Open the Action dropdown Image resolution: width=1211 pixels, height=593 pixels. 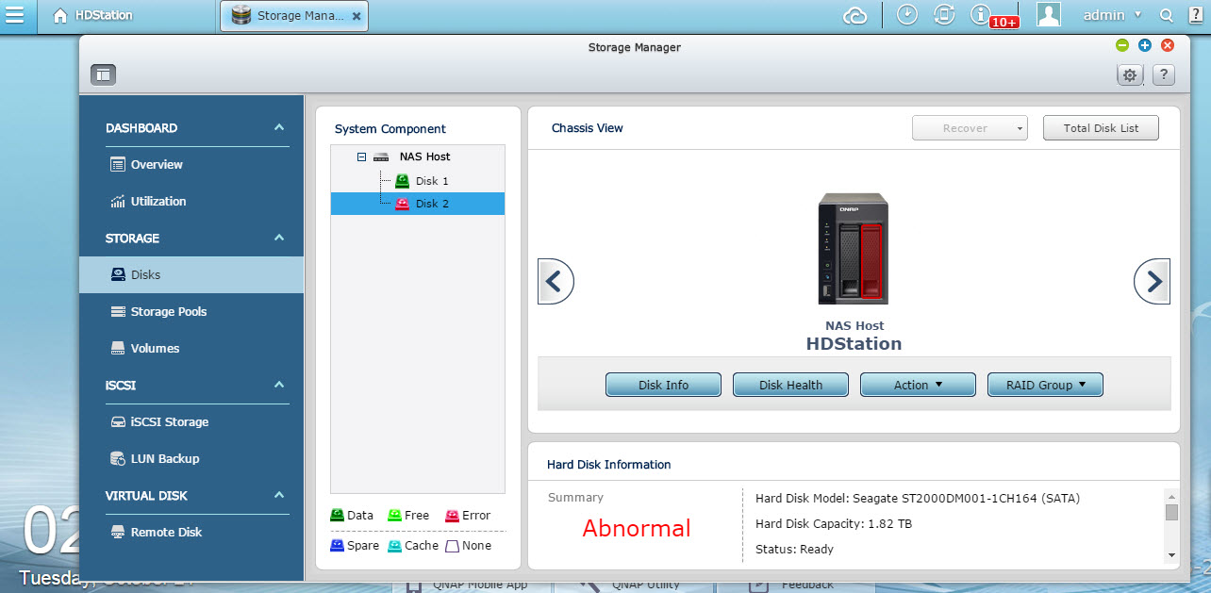click(x=918, y=385)
